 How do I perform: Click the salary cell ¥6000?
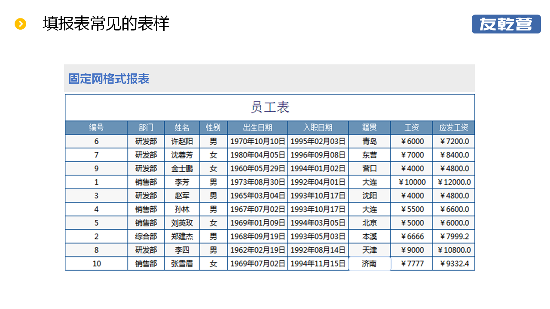click(412, 141)
